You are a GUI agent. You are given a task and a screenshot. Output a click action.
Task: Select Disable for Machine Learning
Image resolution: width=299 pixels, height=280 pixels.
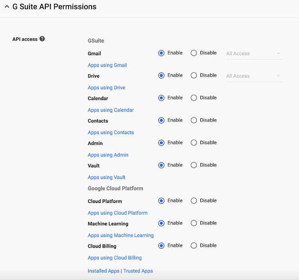[194, 223]
